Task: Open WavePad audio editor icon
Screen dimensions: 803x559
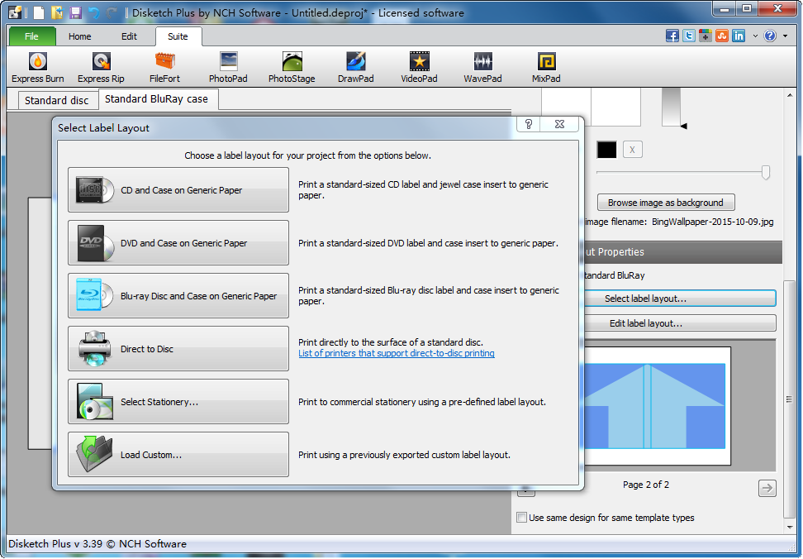Action: point(482,66)
